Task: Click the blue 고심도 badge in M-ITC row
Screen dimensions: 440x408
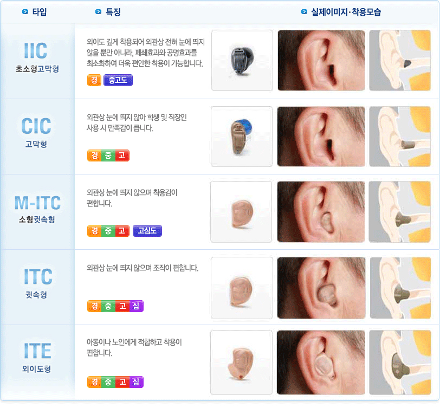Action: (x=147, y=231)
